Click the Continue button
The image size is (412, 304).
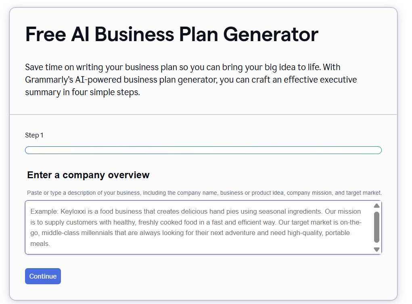(43, 276)
